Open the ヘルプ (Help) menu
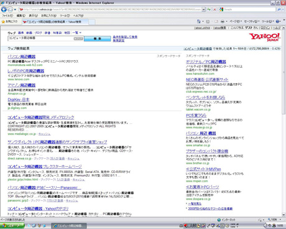286x229 pixels. pos(78,16)
